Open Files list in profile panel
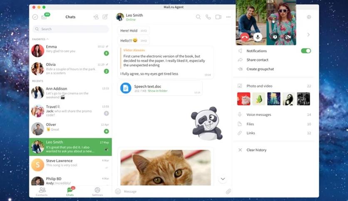This screenshot has width=348, height=201. pyautogui.click(x=274, y=124)
